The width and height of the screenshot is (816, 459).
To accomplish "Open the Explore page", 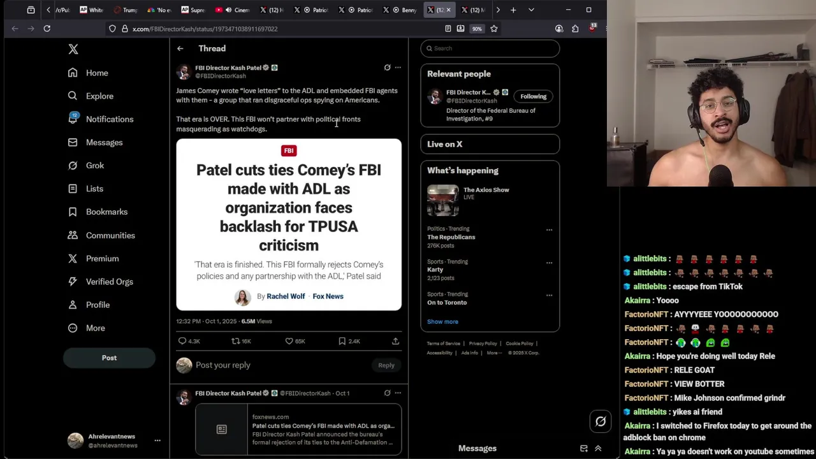I will 91,96.
